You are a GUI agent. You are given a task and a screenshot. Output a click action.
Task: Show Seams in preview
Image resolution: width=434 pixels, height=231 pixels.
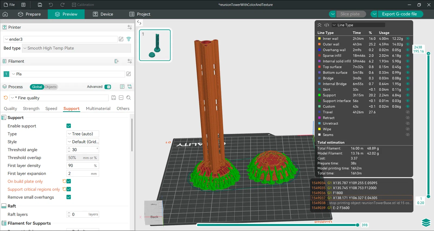click(x=407, y=135)
